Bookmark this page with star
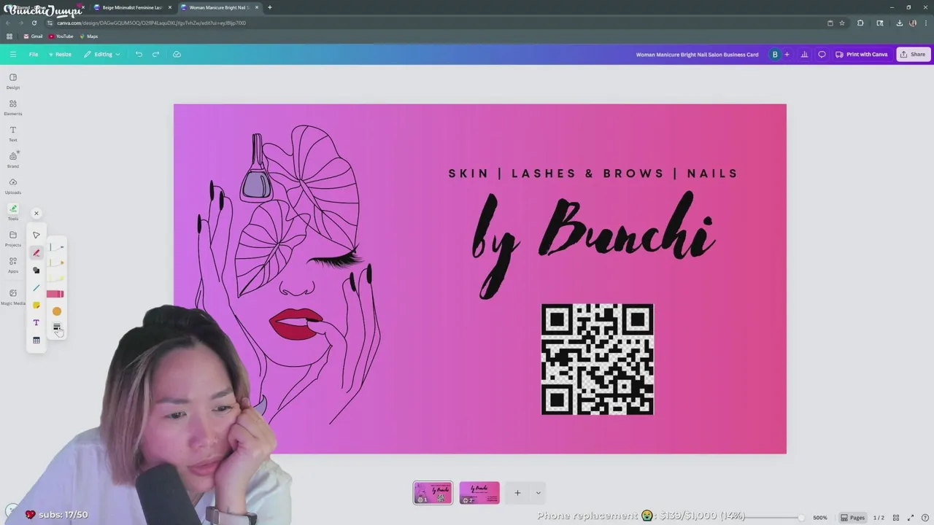 tap(842, 23)
